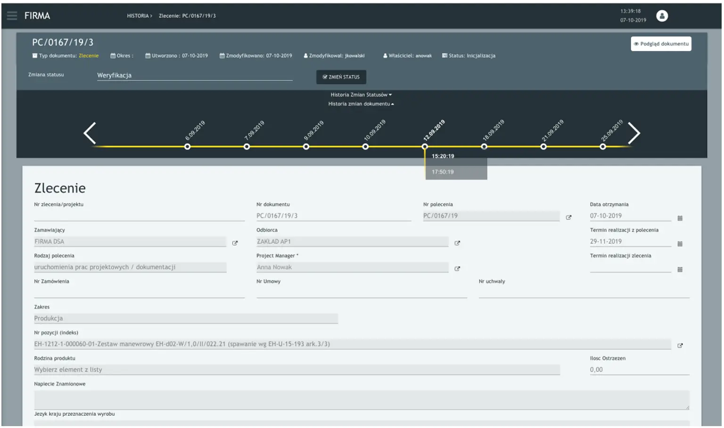This screenshot has height=428, width=724.
Task: Select timeline marker 21.09.2019
Action: 543,146
